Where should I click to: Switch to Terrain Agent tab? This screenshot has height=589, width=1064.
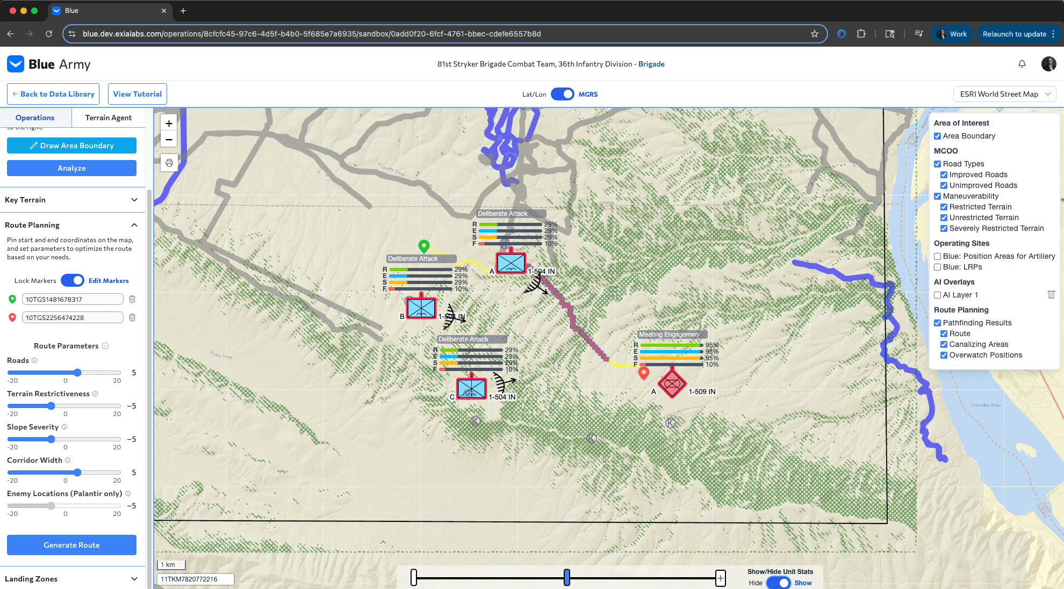[108, 118]
